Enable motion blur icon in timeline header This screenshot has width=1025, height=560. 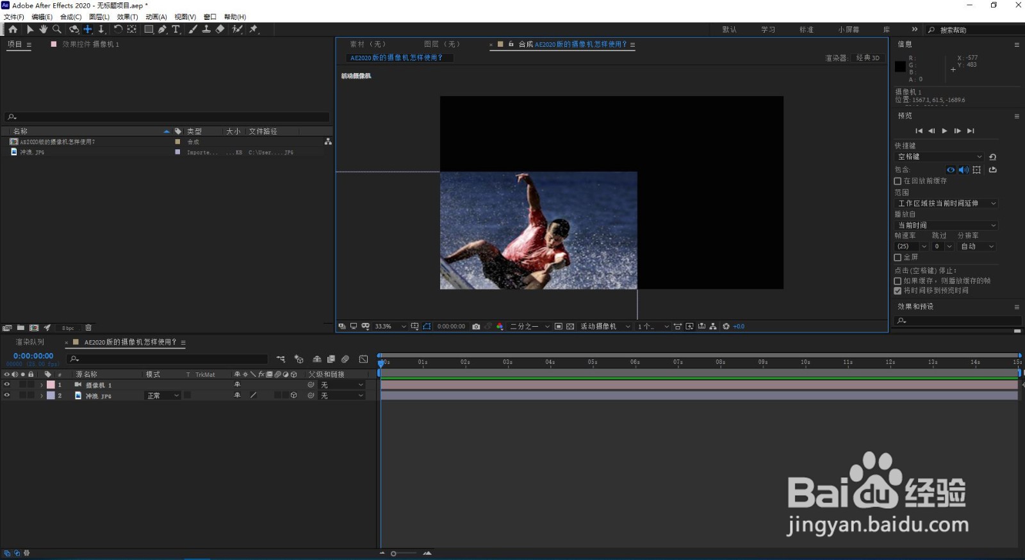pos(345,359)
